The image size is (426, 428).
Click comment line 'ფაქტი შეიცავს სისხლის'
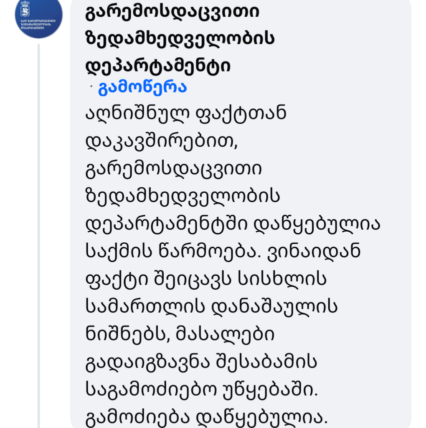coord(206,280)
